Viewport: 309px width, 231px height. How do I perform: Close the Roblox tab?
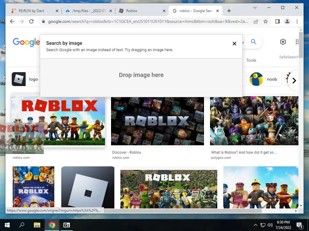click(164, 11)
